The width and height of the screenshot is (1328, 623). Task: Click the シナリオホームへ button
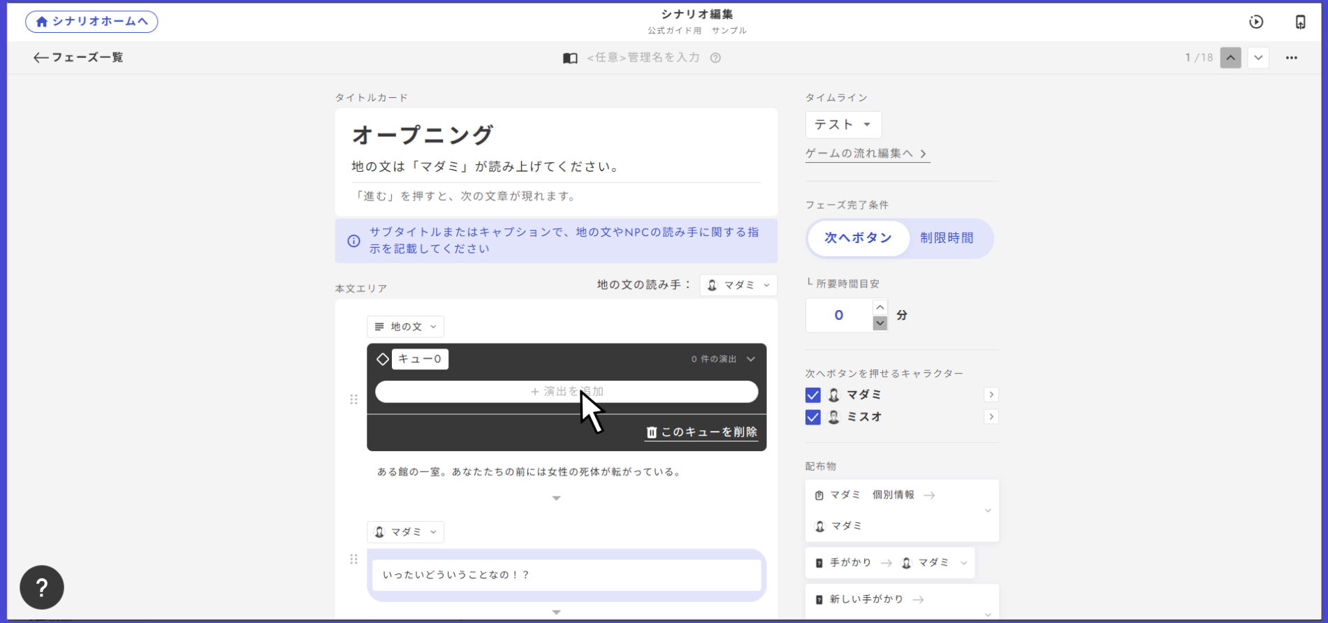point(92,22)
